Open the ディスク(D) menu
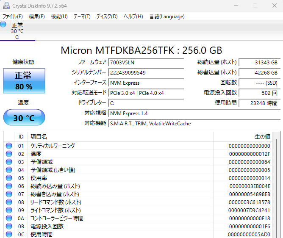 coord(107,17)
